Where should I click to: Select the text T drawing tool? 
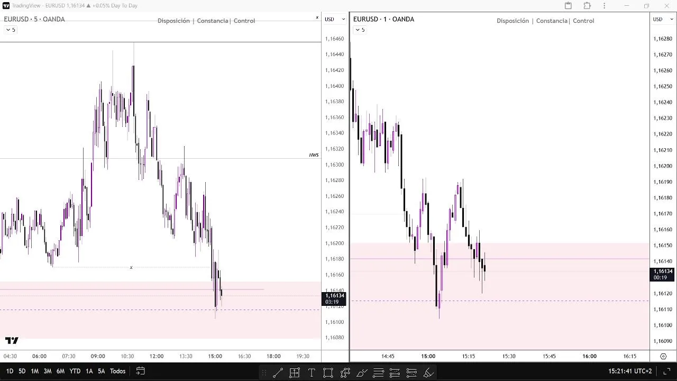pos(312,373)
